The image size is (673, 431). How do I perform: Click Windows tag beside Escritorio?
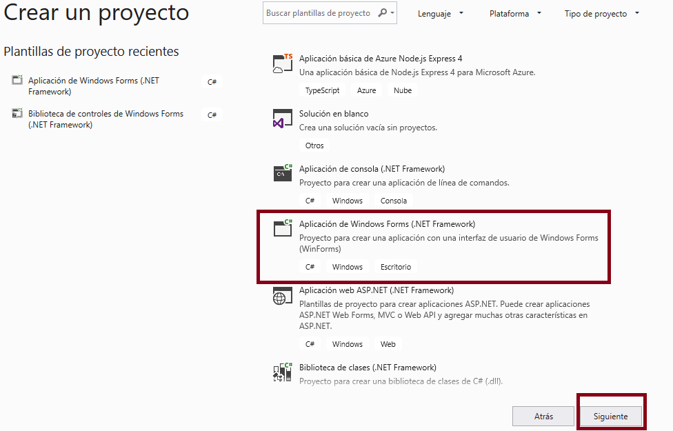coord(348,267)
